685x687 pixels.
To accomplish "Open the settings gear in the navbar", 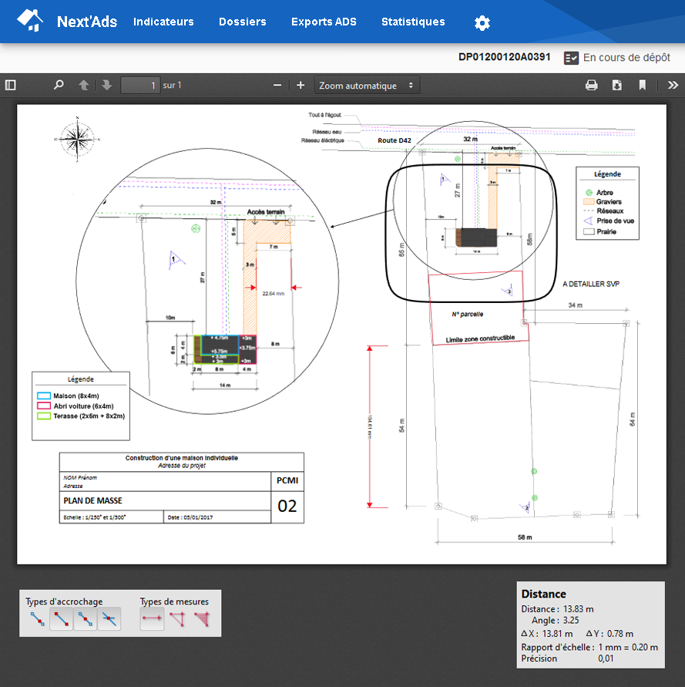I will (482, 23).
